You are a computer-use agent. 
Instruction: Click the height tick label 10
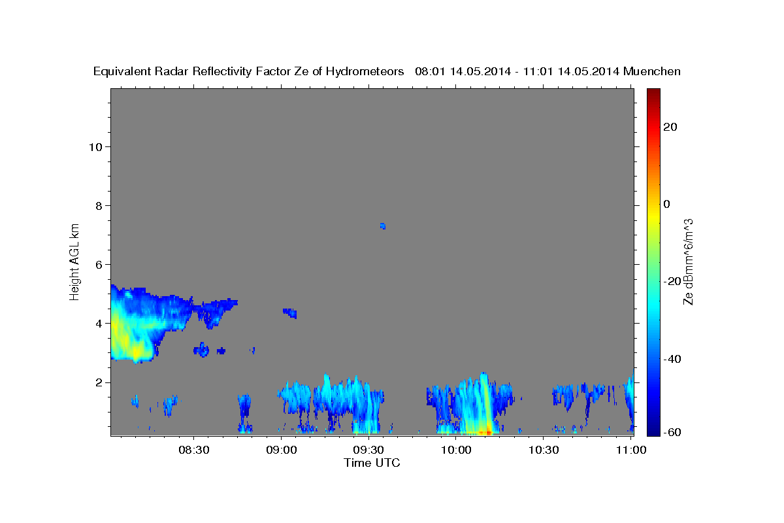click(95, 146)
